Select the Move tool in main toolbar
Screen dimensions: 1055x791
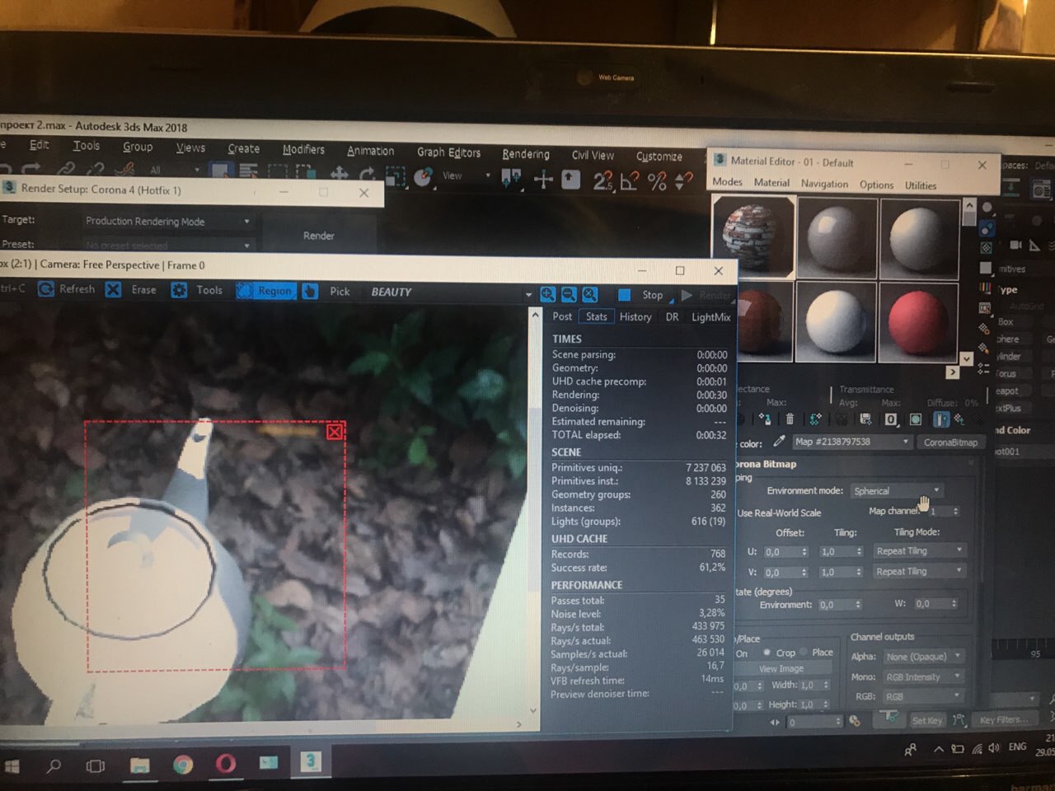coord(339,173)
